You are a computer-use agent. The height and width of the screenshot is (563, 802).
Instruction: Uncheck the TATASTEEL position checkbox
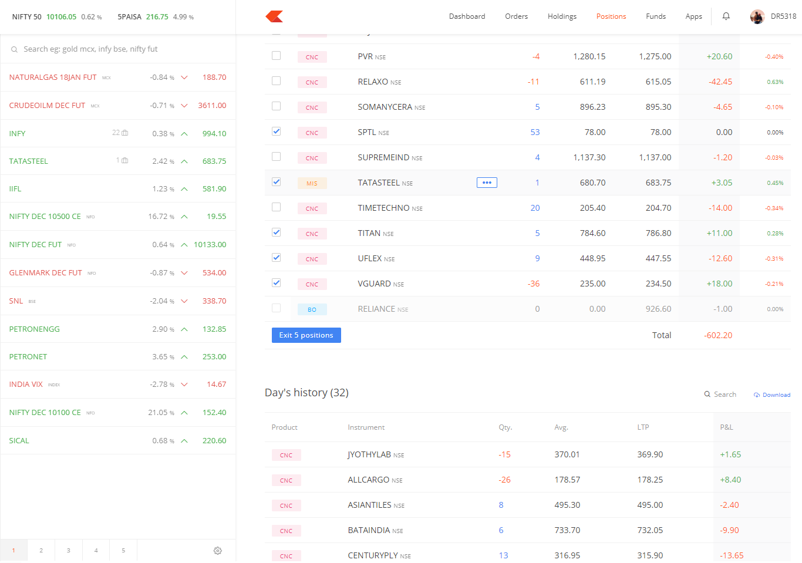(276, 182)
